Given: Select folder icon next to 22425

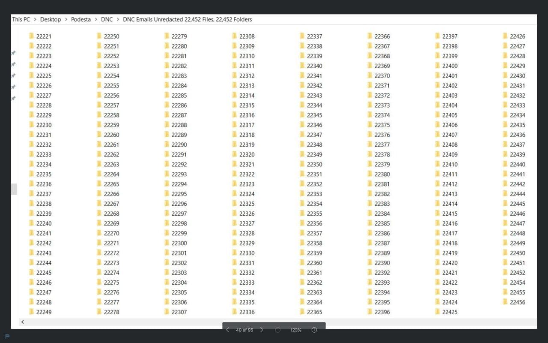Looking at the screenshot, I should coord(438,312).
